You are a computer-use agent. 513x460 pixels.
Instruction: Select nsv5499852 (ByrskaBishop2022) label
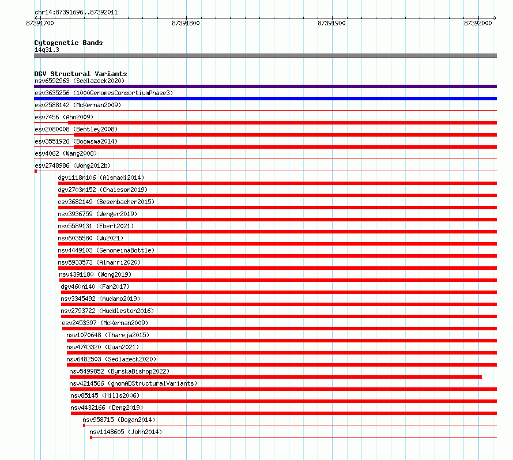tap(119, 371)
